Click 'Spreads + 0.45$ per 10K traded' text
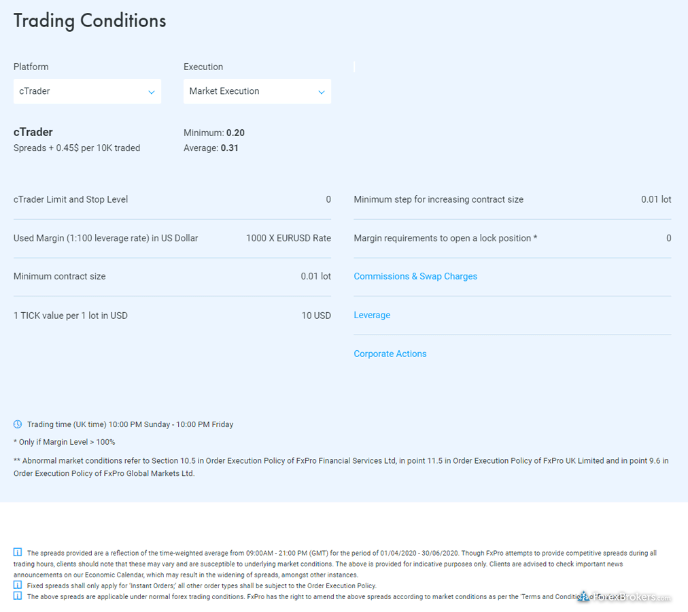Viewport: 688px width, 612px height. [77, 148]
